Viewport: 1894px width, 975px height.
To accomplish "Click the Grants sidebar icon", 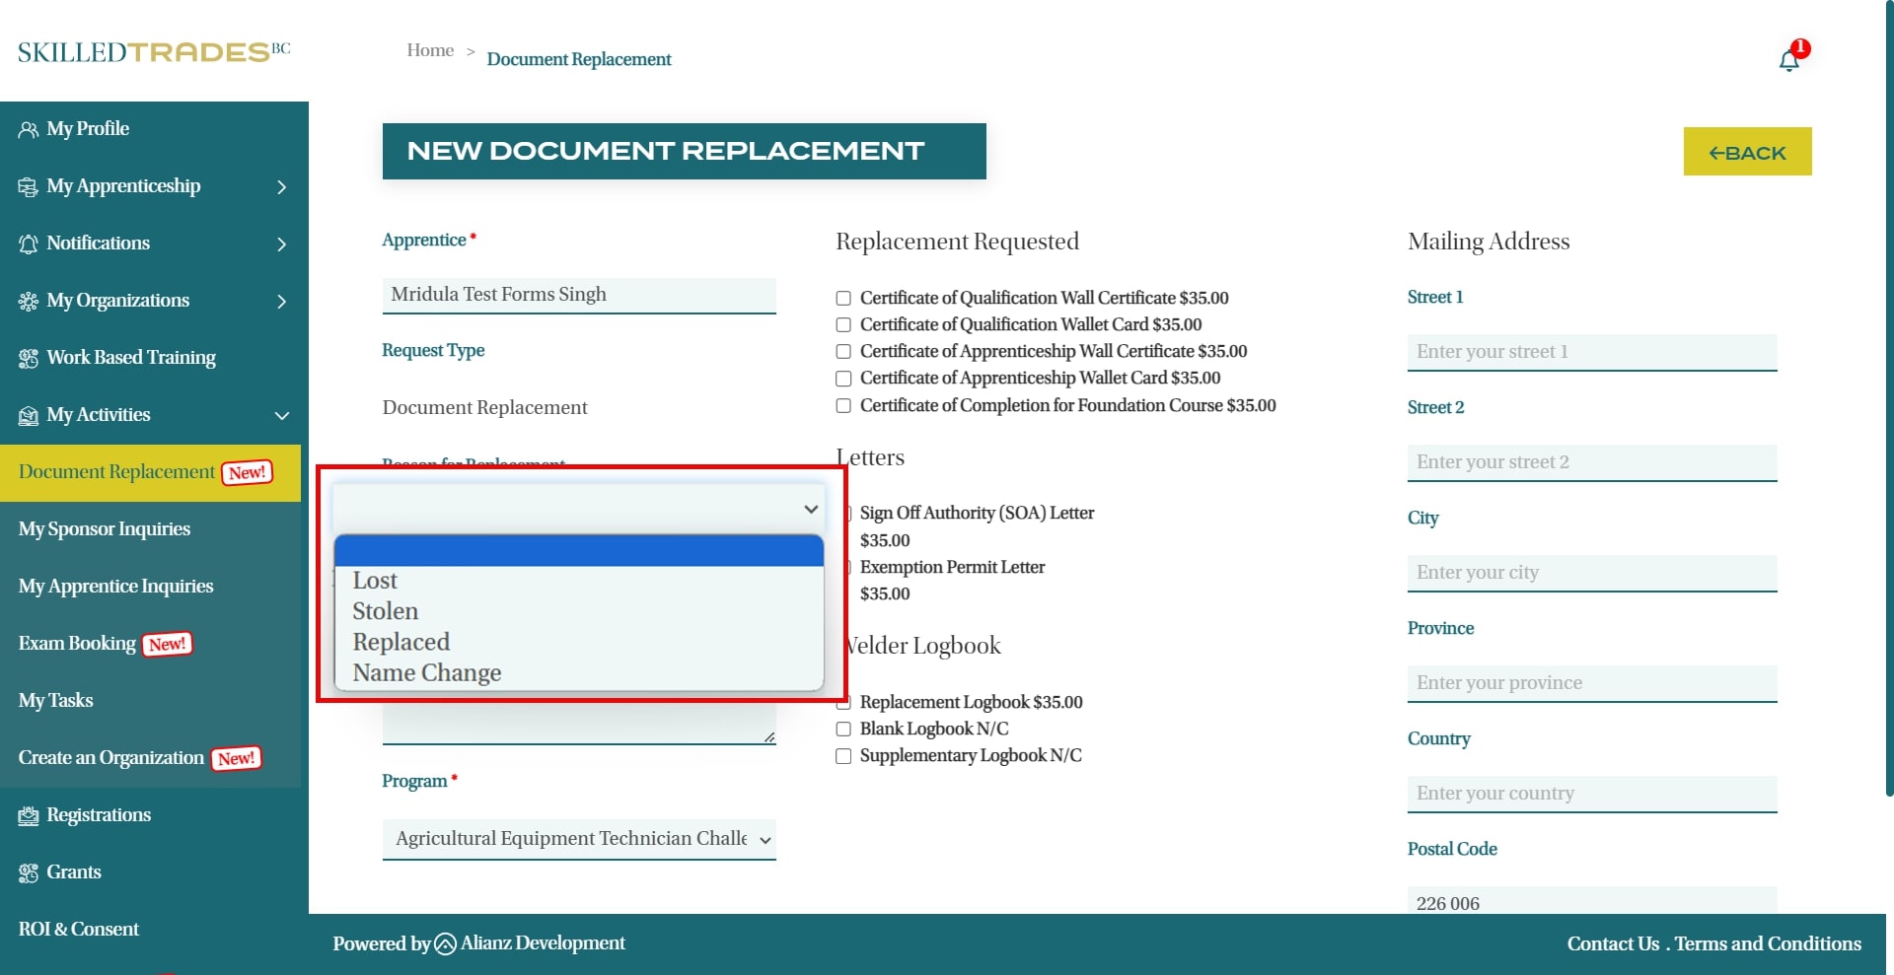I will pos(29,873).
